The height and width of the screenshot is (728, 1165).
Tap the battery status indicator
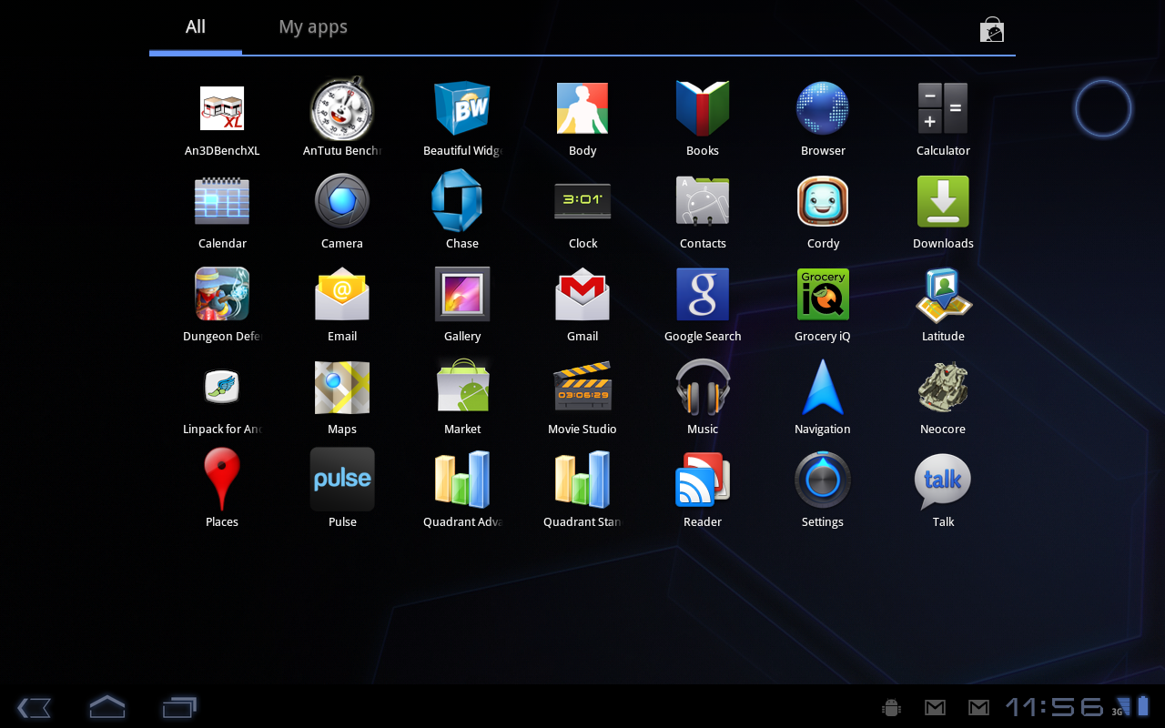tap(1144, 705)
